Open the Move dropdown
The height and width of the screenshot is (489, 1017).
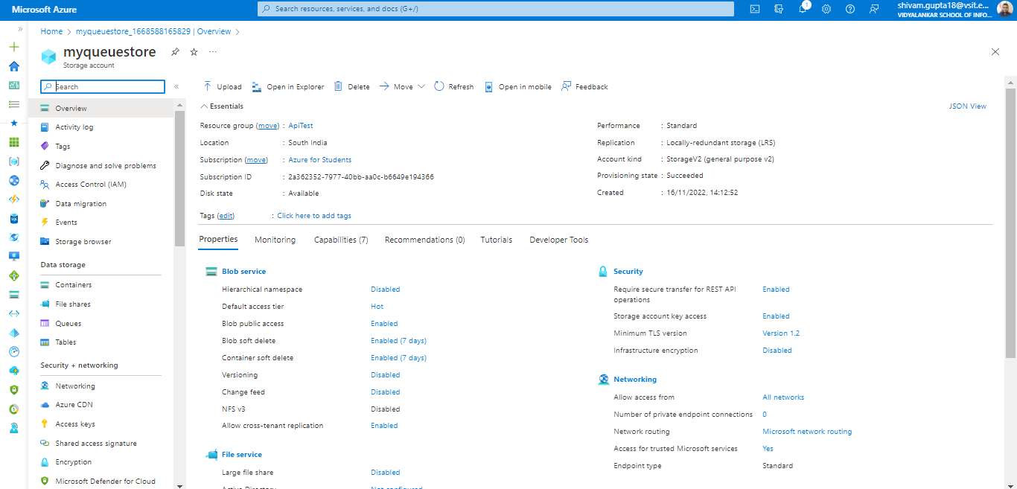pos(402,87)
